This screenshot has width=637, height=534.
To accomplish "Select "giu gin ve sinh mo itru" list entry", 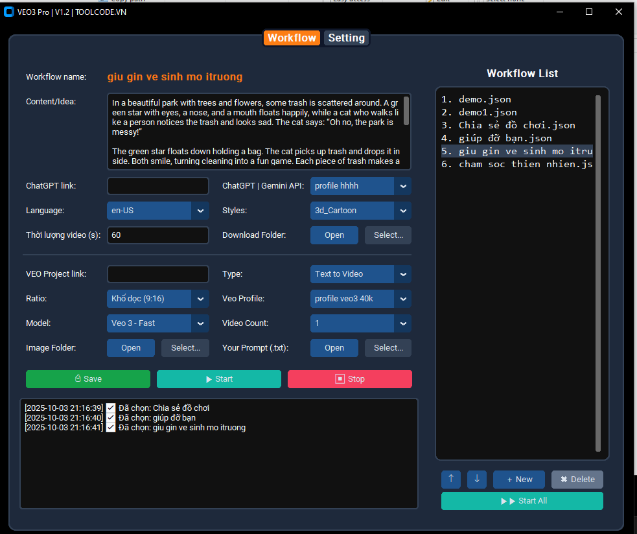I will click(x=516, y=151).
